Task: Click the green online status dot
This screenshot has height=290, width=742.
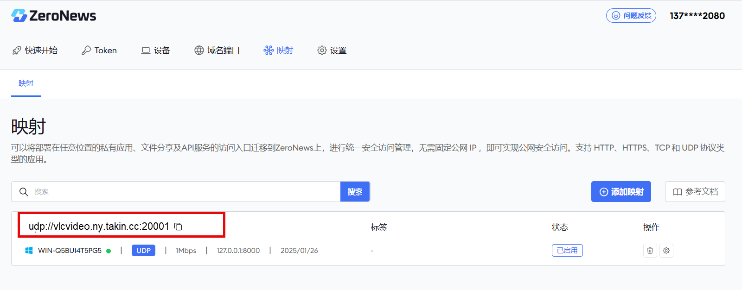Action: pyautogui.click(x=109, y=251)
